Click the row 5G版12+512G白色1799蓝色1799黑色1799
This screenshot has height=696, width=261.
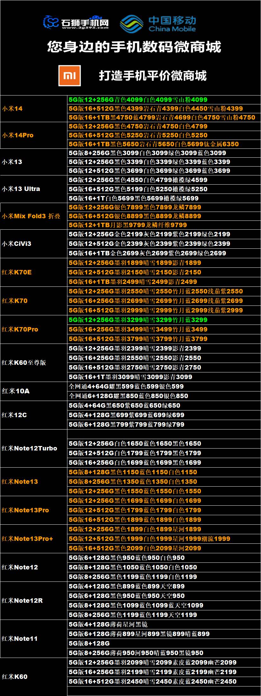[164, 453]
